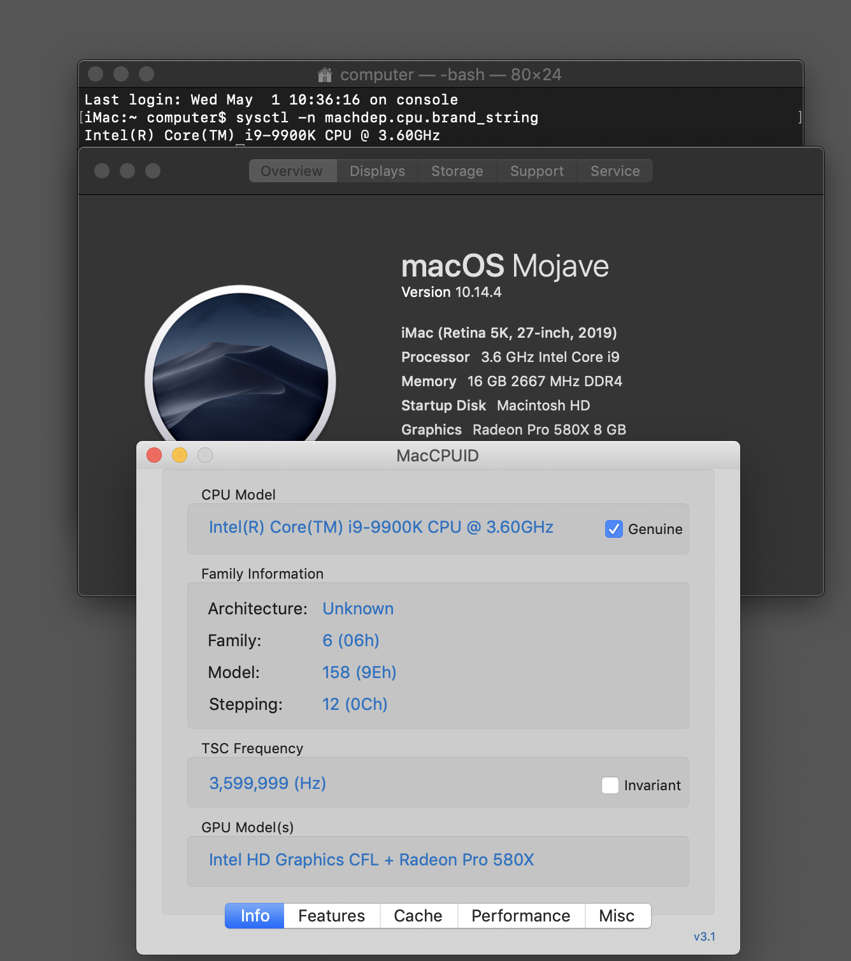Close the MacCPUID window with the red button
Image resolution: width=851 pixels, height=961 pixels.
click(154, 455)
